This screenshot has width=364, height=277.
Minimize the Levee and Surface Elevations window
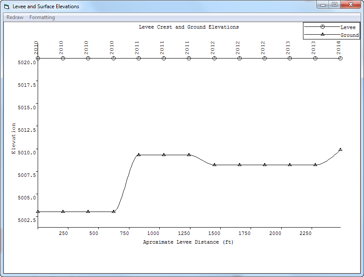click(323, 5)
